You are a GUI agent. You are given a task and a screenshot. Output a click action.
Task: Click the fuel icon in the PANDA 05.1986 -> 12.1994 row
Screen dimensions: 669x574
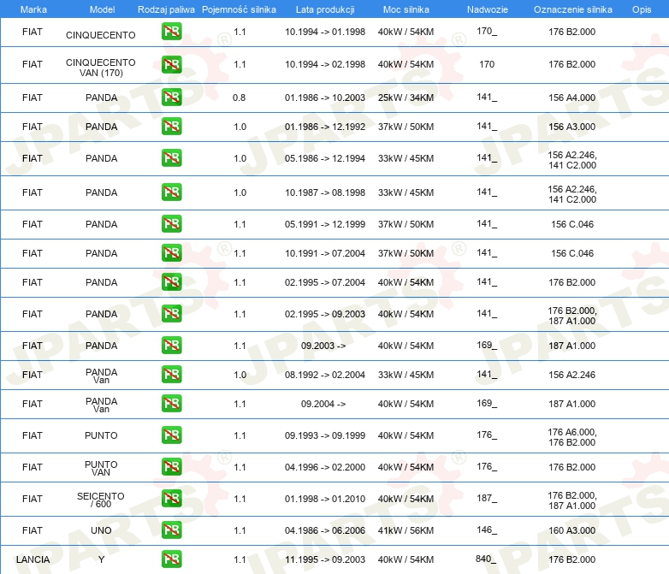[171, 157]
